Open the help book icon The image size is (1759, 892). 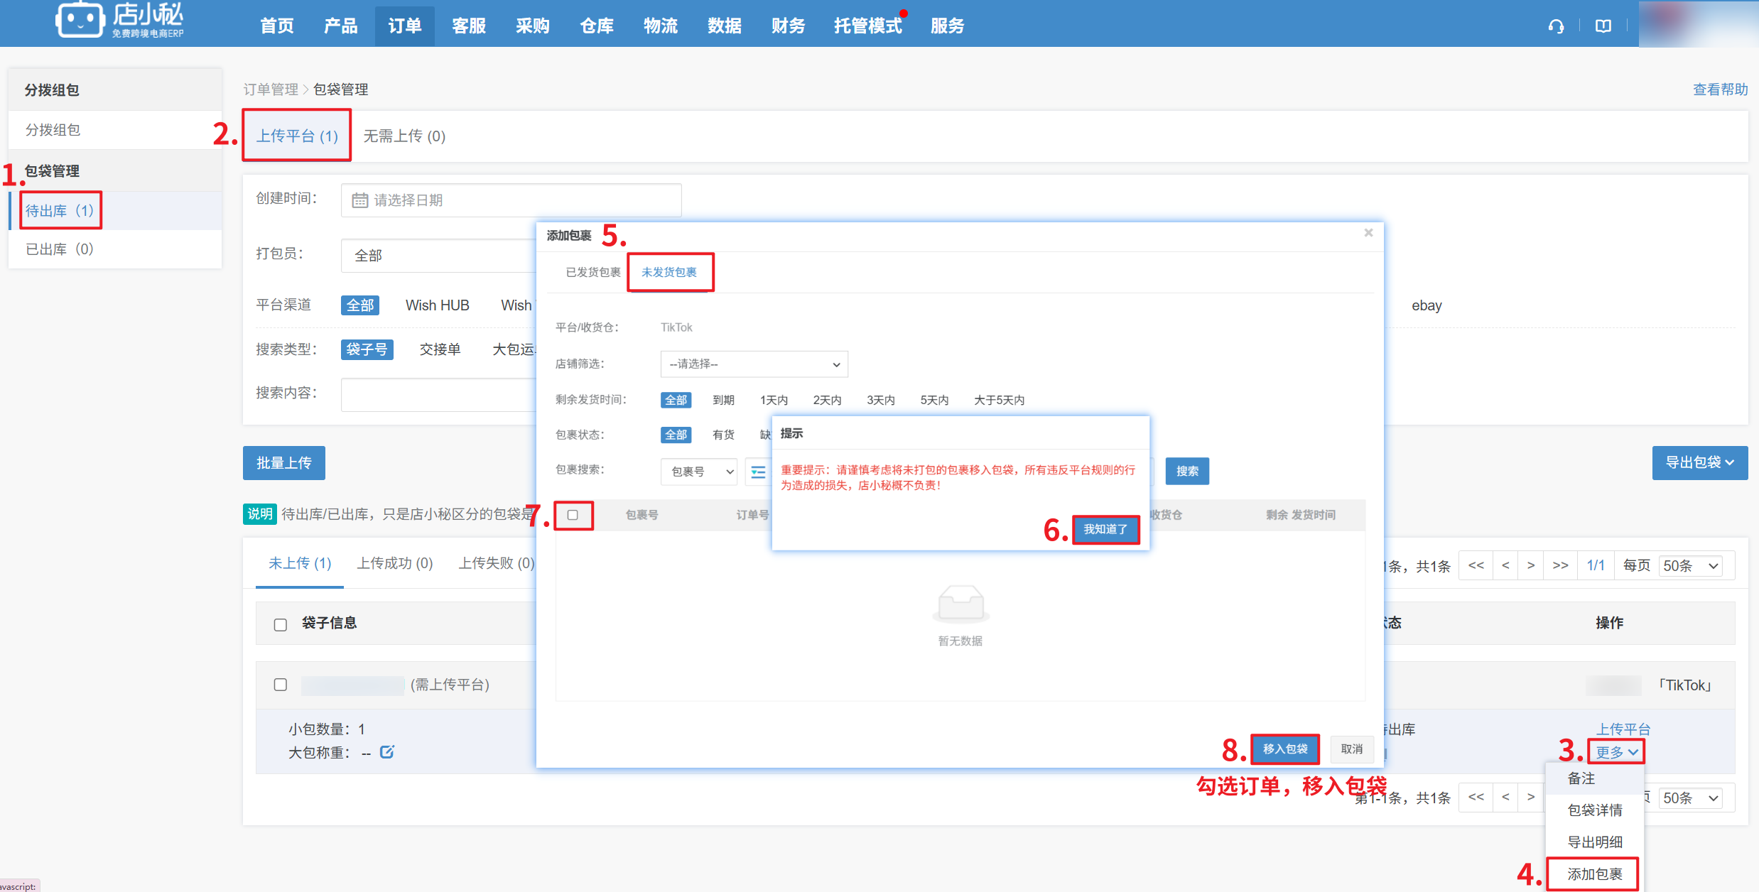pos(1603,26)
